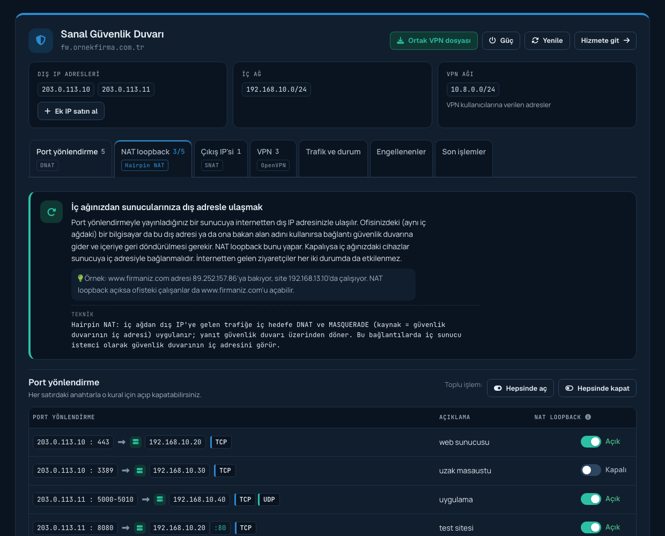Click external IP chip 203.0.113.11

click(x=126, y=90)
